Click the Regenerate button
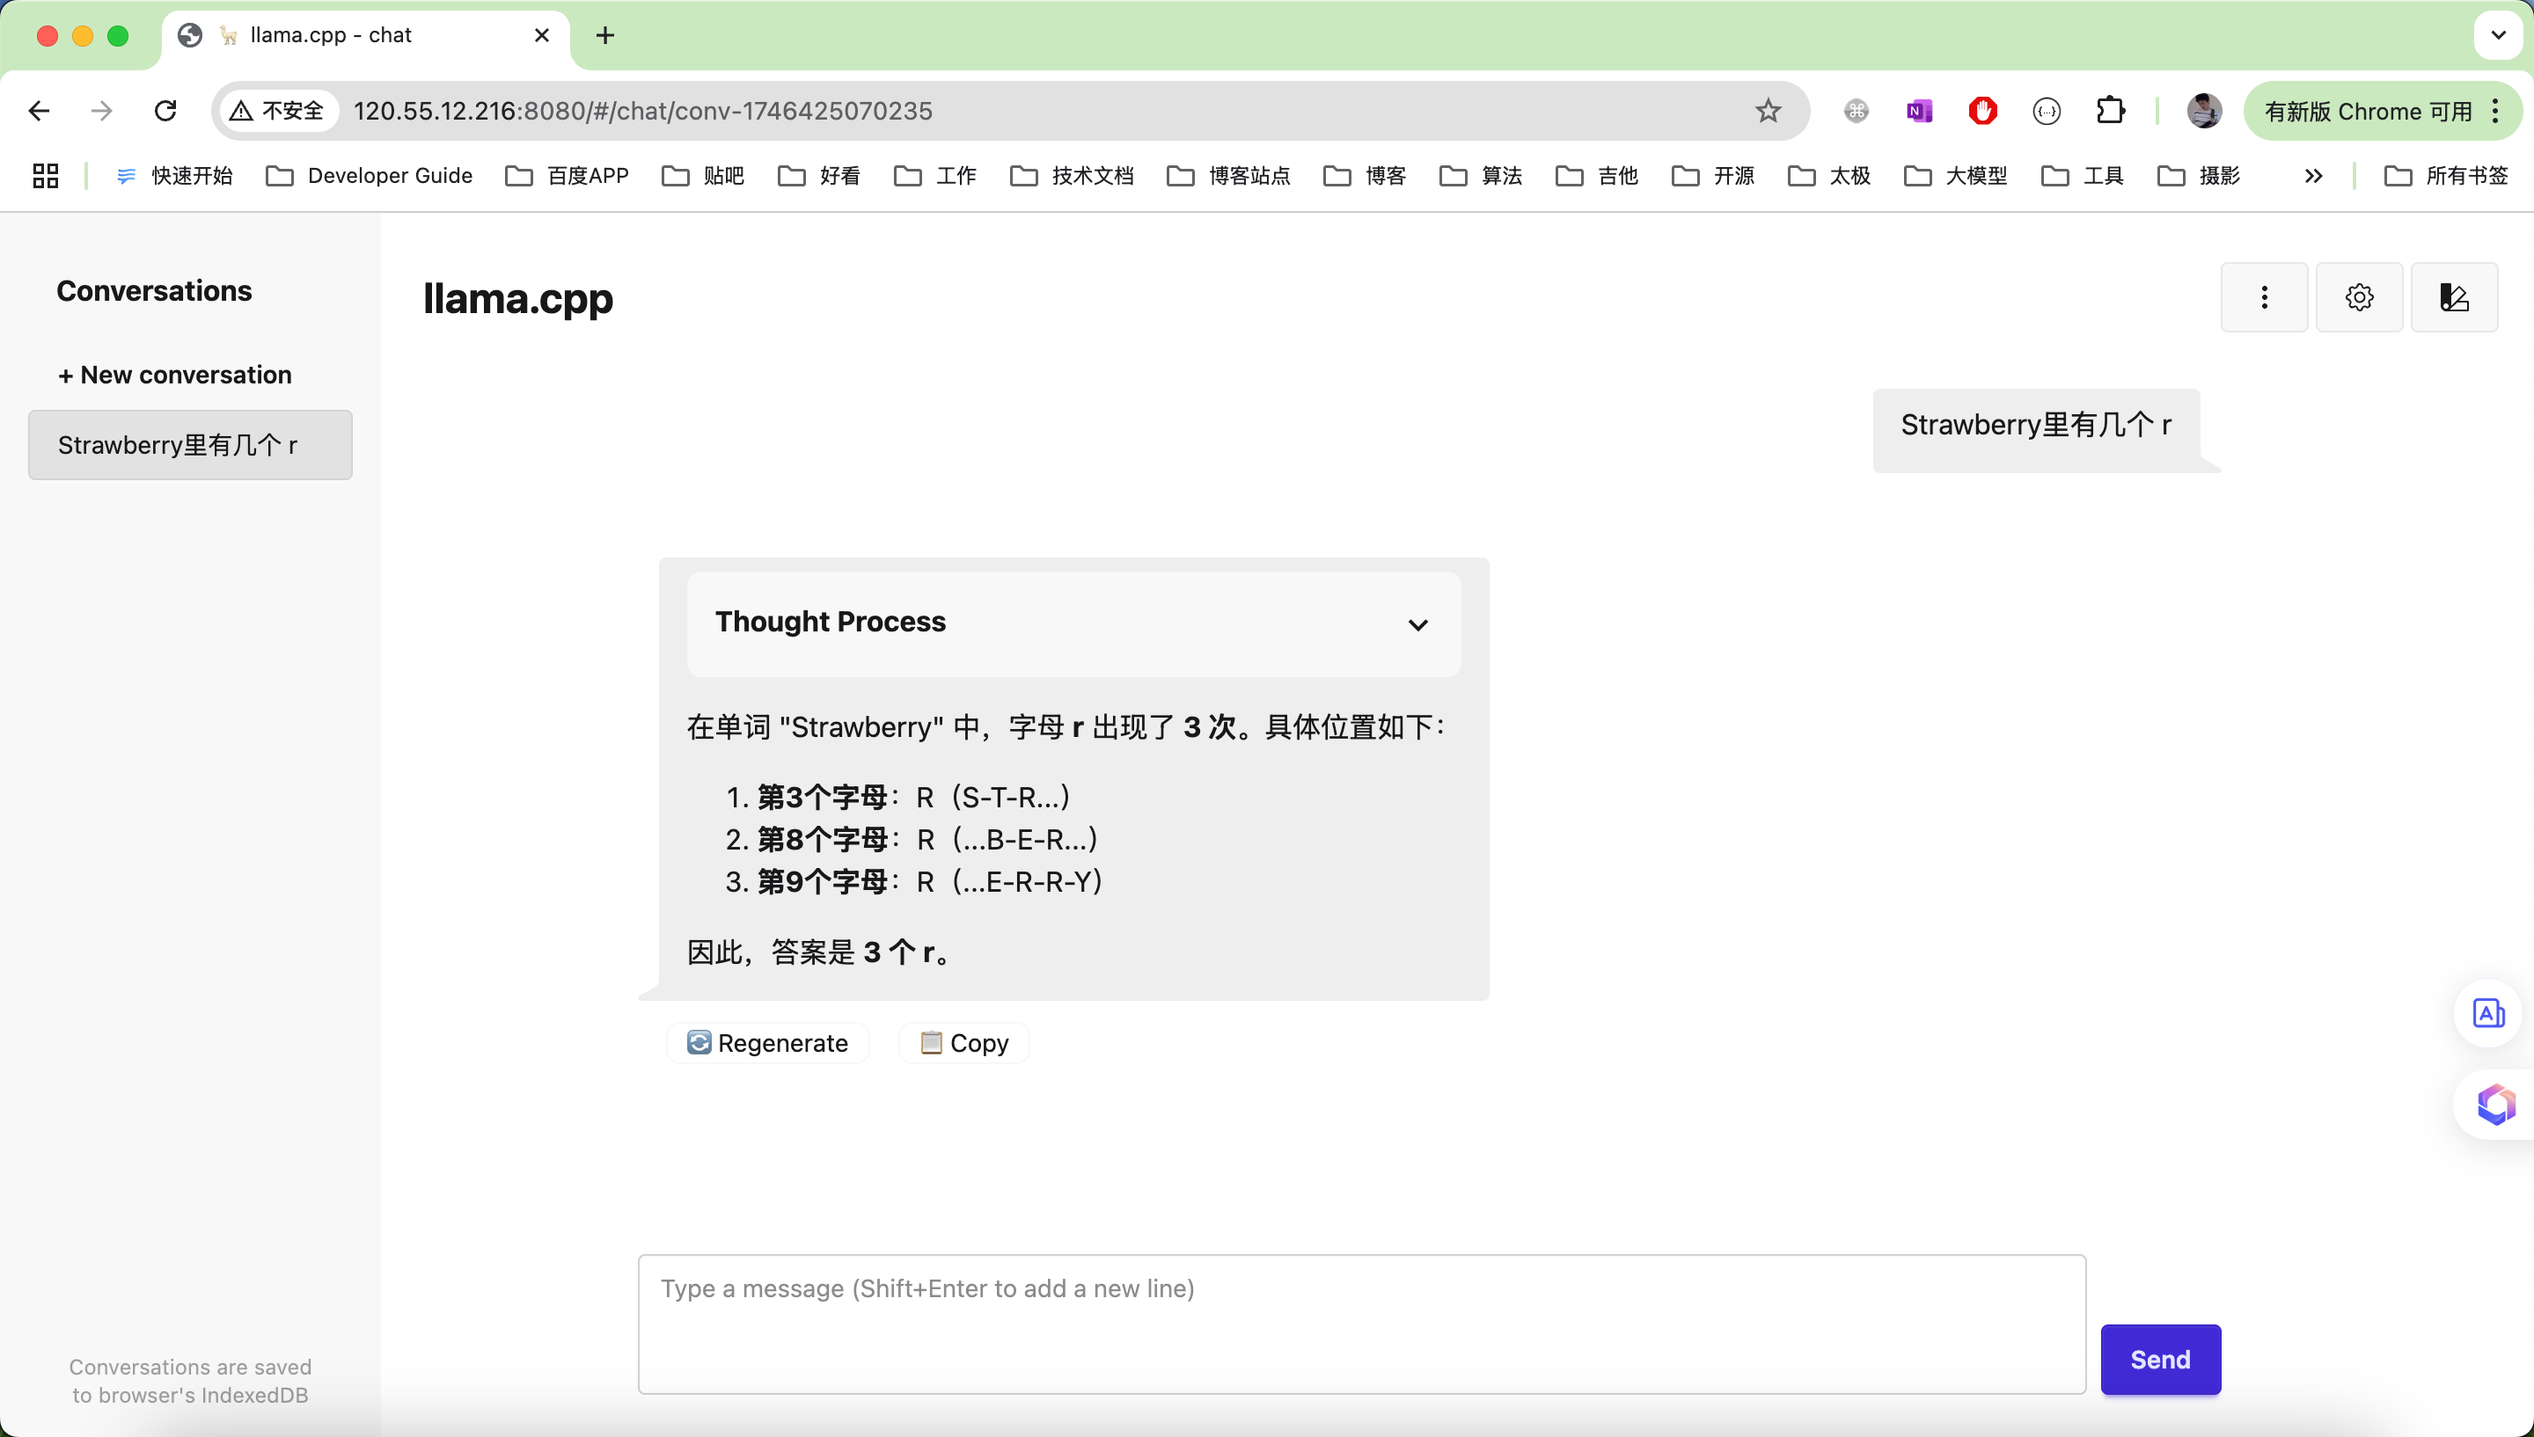 point(768,1043)
